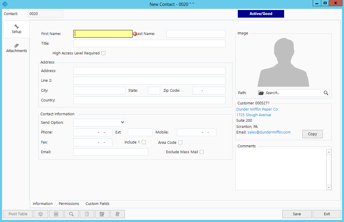Switch to the Permissions tab

(x=69, y=203)
